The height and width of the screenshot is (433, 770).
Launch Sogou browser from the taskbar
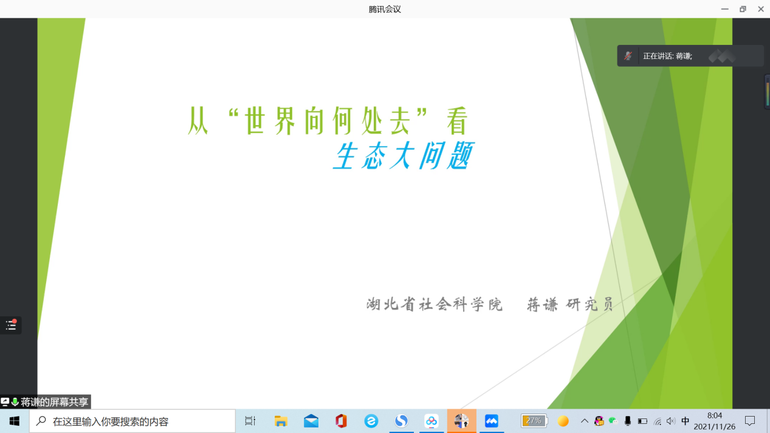[x=401, y=421]
